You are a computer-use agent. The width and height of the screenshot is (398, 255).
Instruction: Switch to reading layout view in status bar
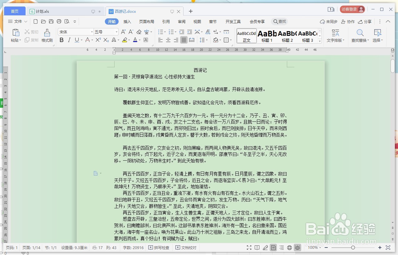(257, 248)
